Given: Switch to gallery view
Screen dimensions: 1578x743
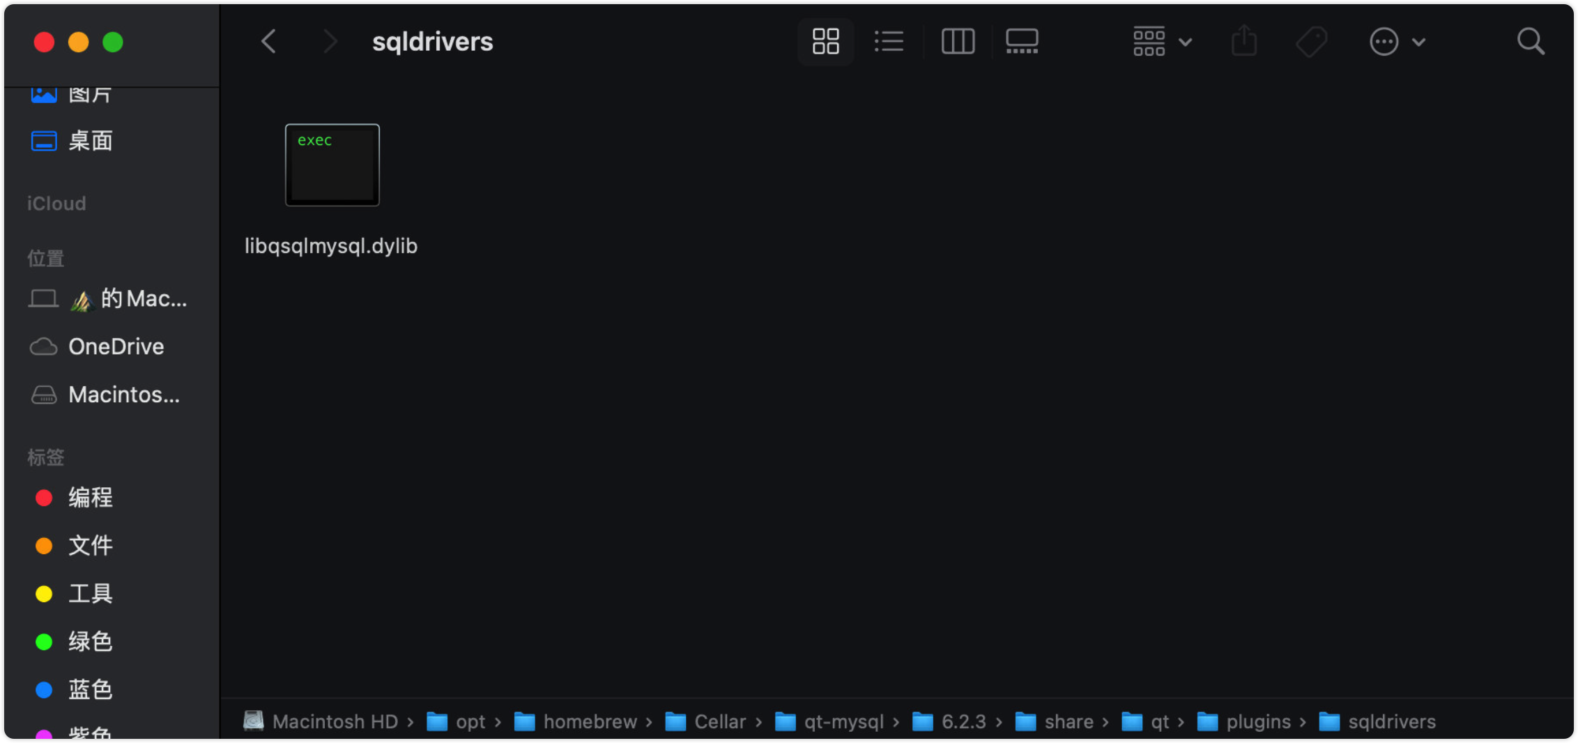Looking at the screenshot, I should [x=1022, y=42].
